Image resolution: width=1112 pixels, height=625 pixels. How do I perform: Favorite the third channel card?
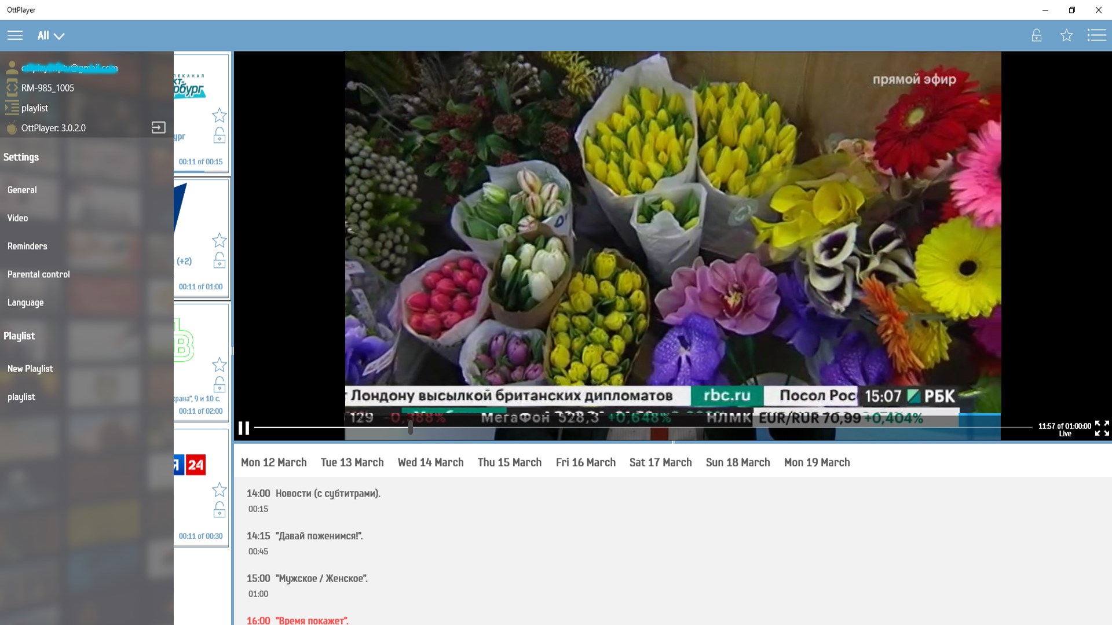(x=220, y=365)
